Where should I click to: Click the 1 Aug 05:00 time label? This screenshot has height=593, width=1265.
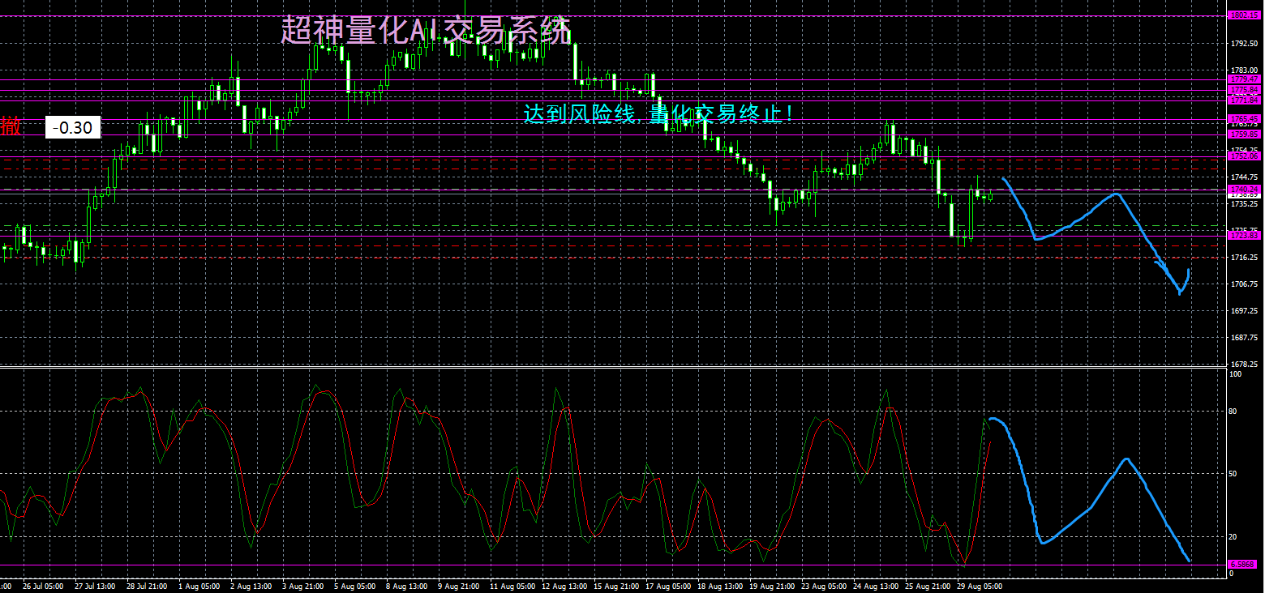(199, 586)
